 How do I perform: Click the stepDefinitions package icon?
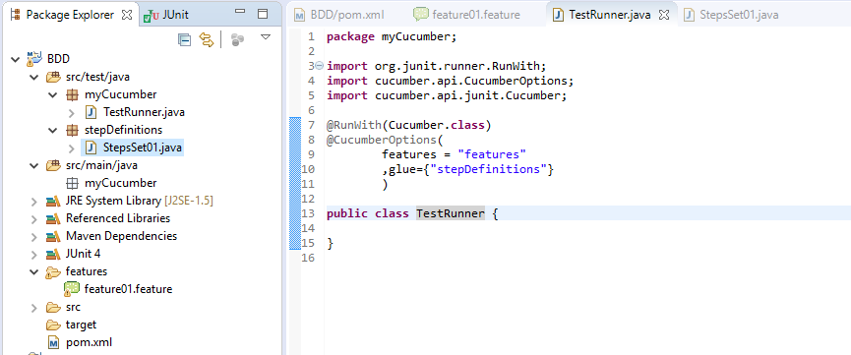coord(71,130)
